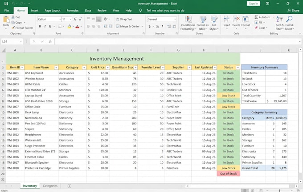
Task: Decrease font size with smaller A icon
Action: pos(80,19)
